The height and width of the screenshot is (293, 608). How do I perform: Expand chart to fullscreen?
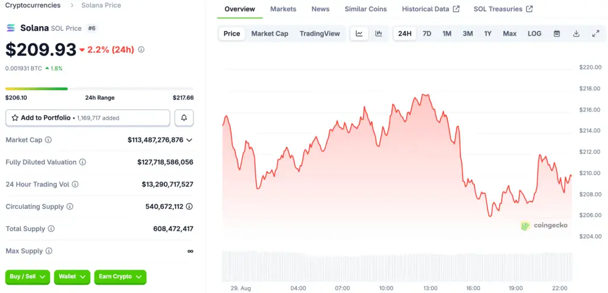[x=596, y=34]
